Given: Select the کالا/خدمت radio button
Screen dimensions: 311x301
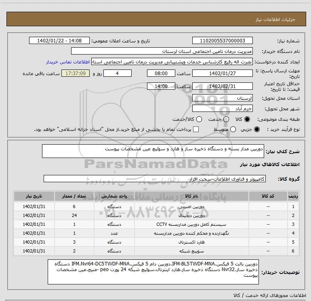Looking at the screenshot, I should tap(199, 119).
